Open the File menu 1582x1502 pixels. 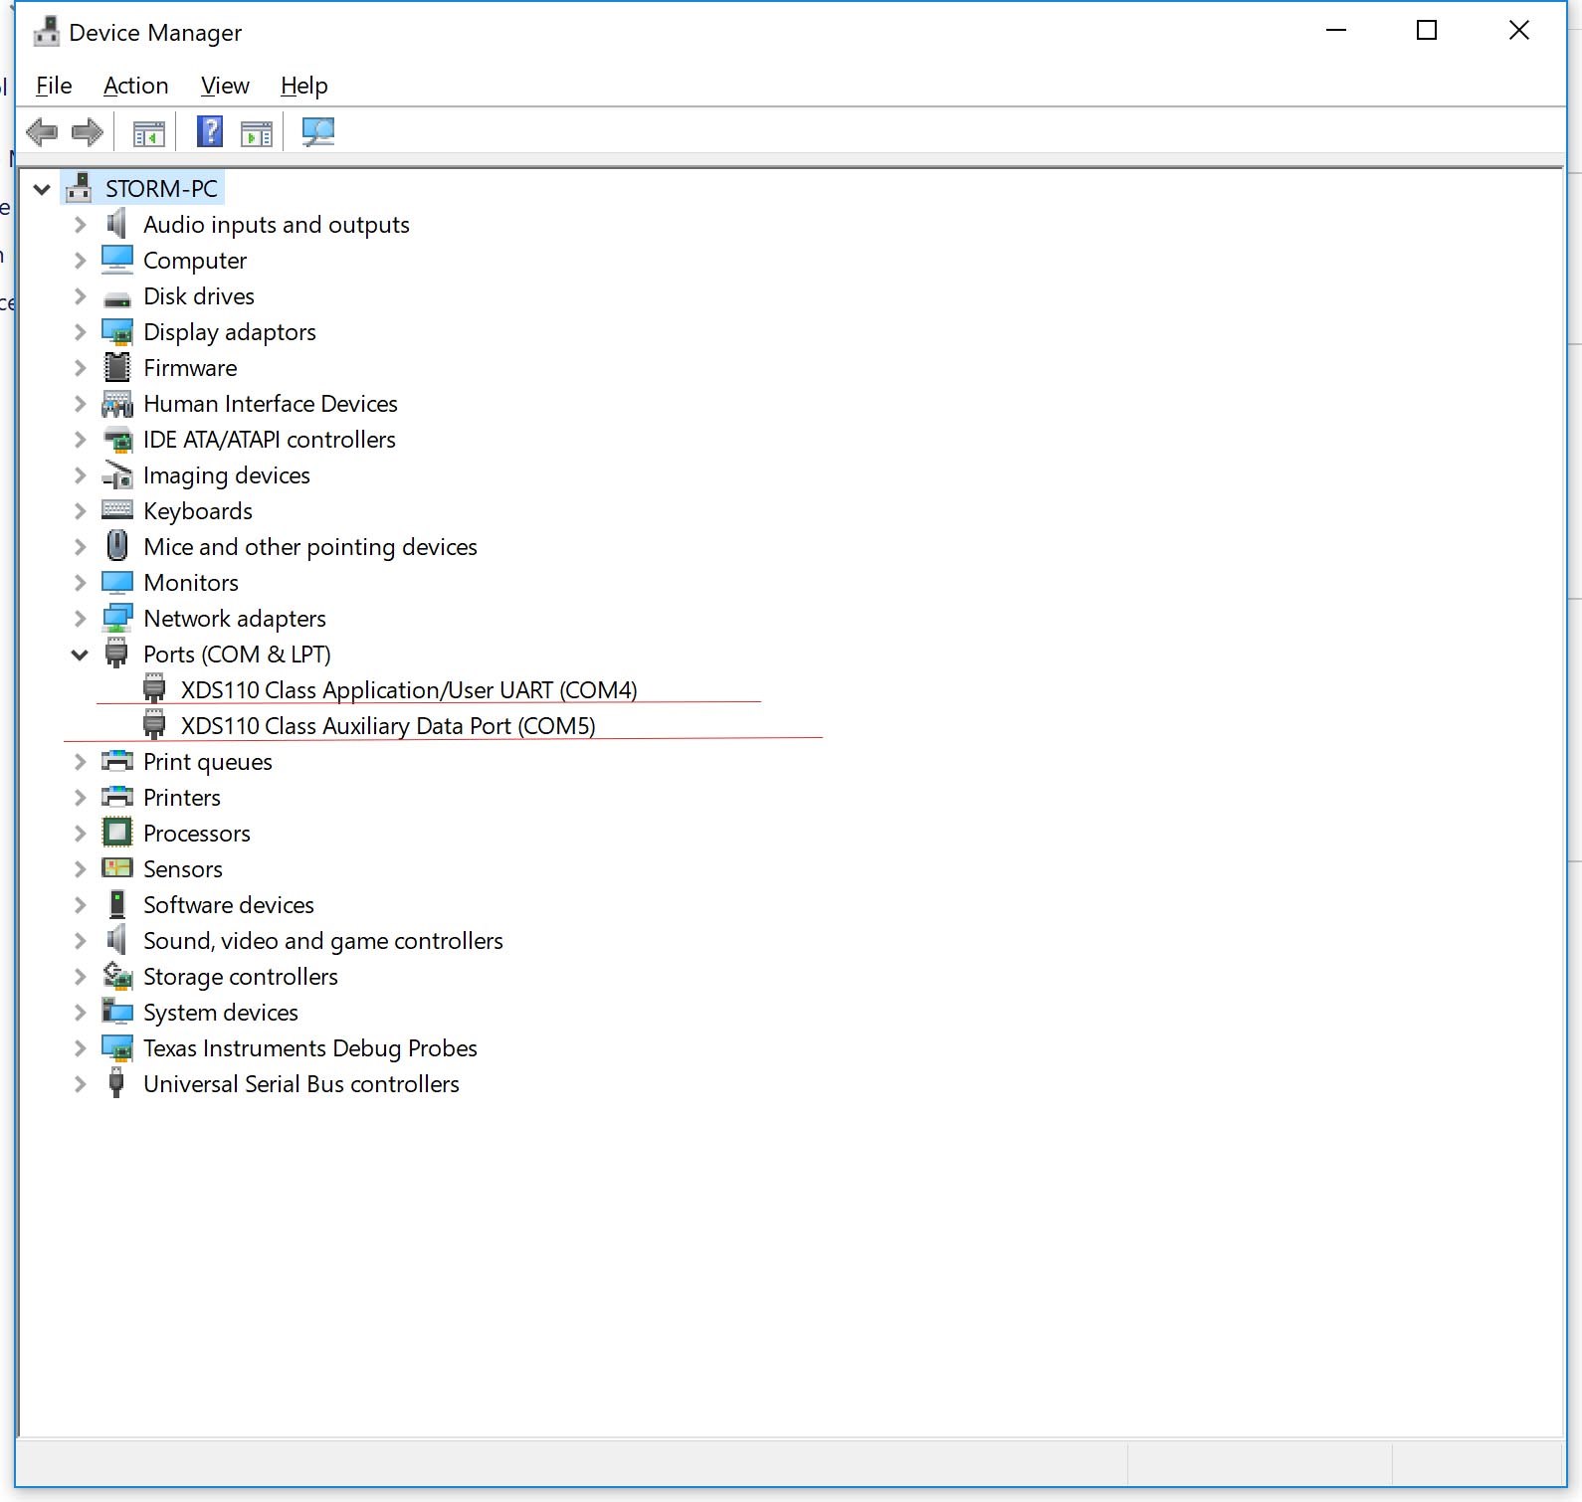coord(54,86)
